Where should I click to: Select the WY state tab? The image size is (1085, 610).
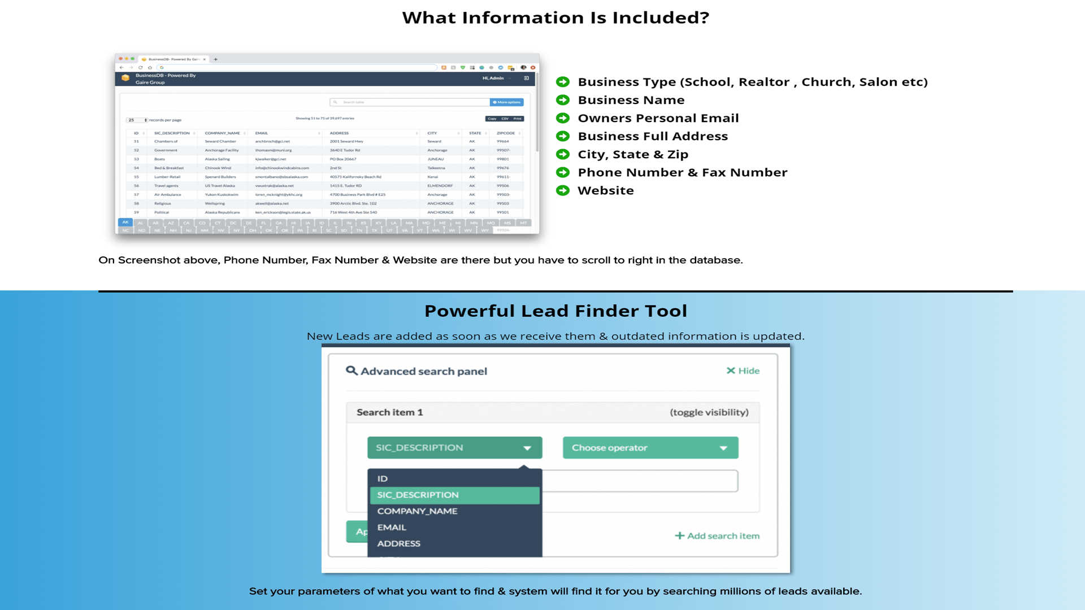point(485,230)
